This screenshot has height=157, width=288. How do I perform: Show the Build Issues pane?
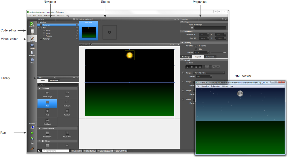coord(78,151)
